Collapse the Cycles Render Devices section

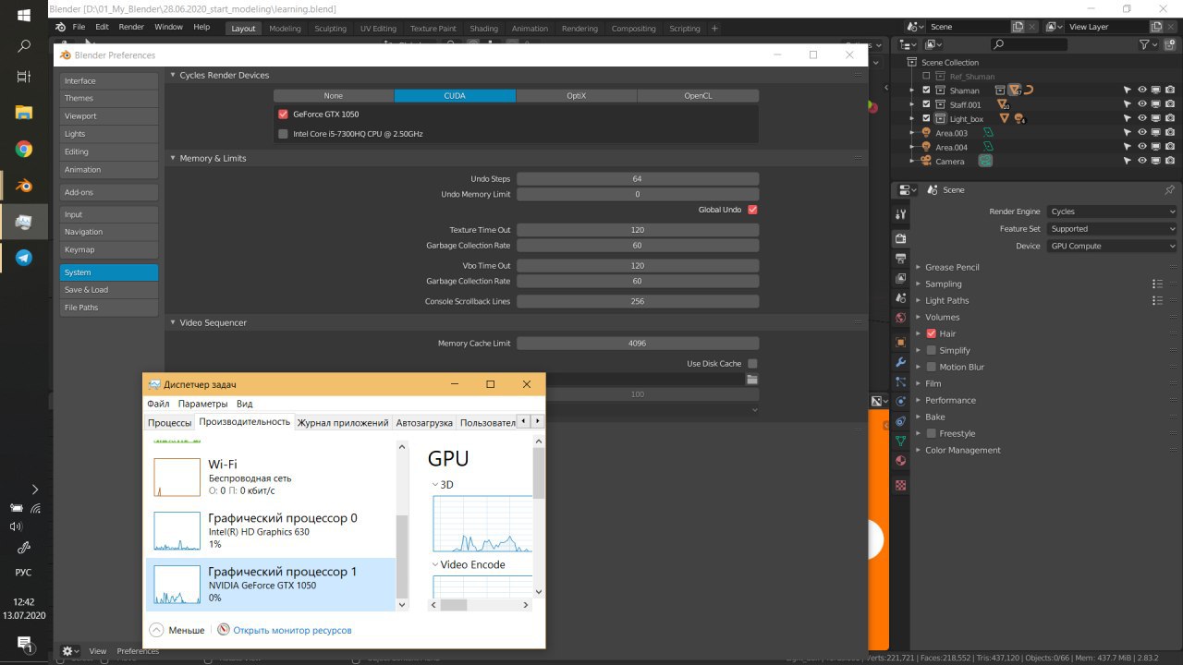[173, 75]
